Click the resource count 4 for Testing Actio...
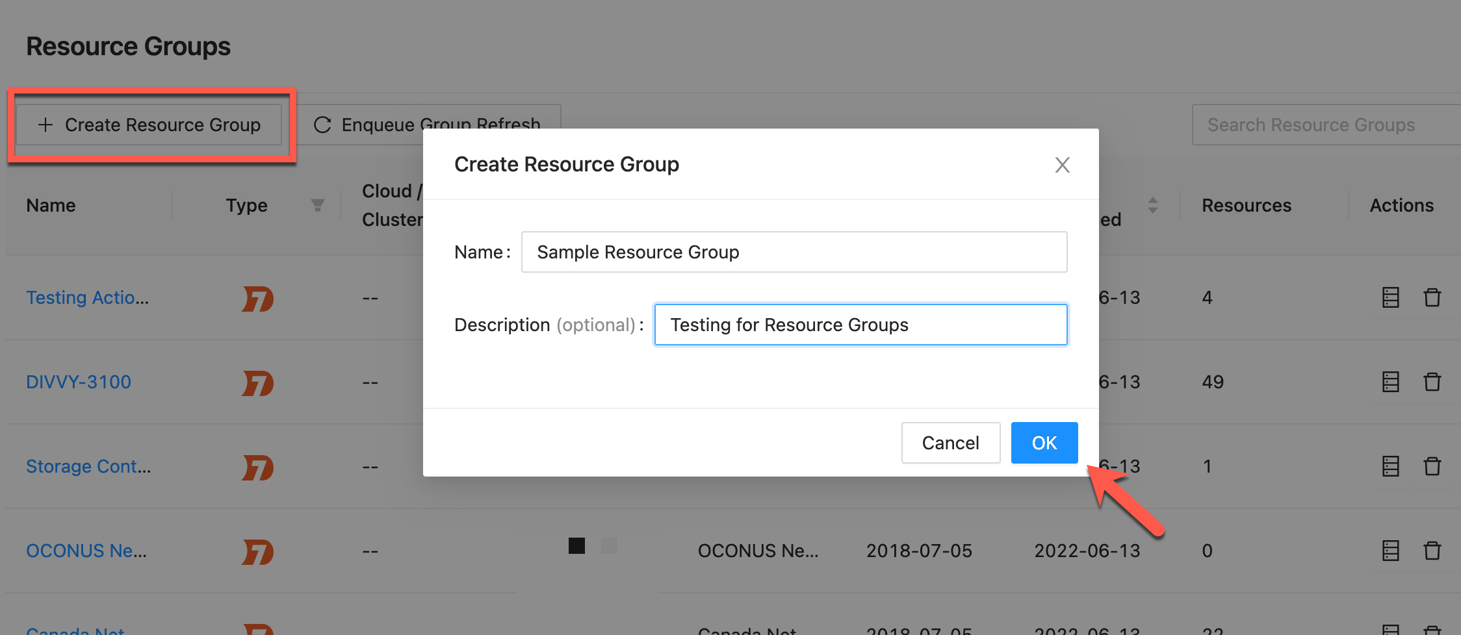The width and height of the screenshot is (1461, 635). (1207, 297)
